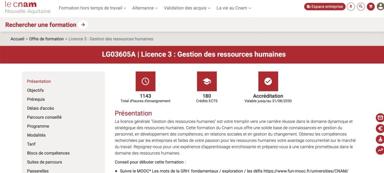Jump to Programme section
This screenshot has width=384, height=173.
[38, 126]
